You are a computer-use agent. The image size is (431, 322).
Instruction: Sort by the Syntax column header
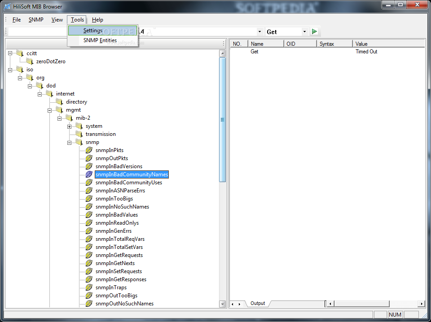tap(334, 44)
